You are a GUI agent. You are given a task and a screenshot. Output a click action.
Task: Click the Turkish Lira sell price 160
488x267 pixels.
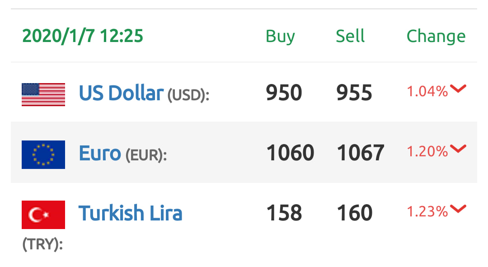coord(355,213)
